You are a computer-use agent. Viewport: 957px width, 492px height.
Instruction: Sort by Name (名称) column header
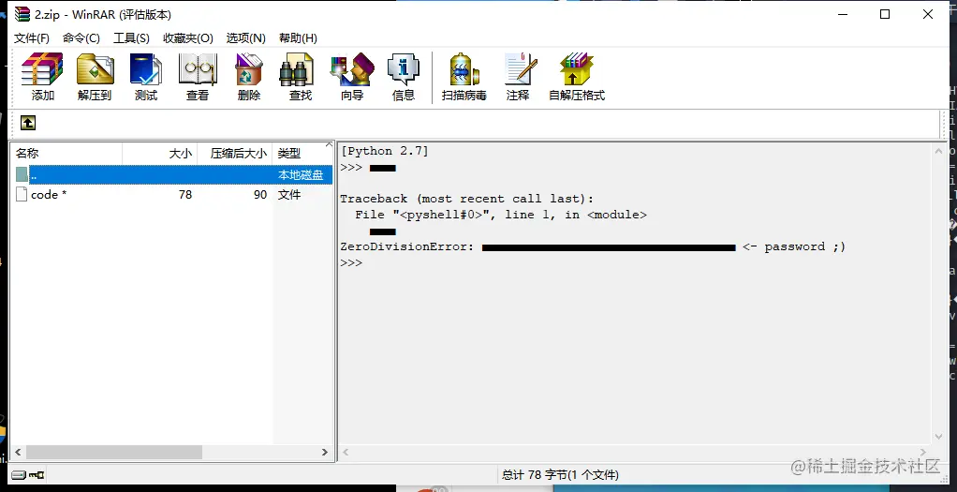[x=66, y=154]
